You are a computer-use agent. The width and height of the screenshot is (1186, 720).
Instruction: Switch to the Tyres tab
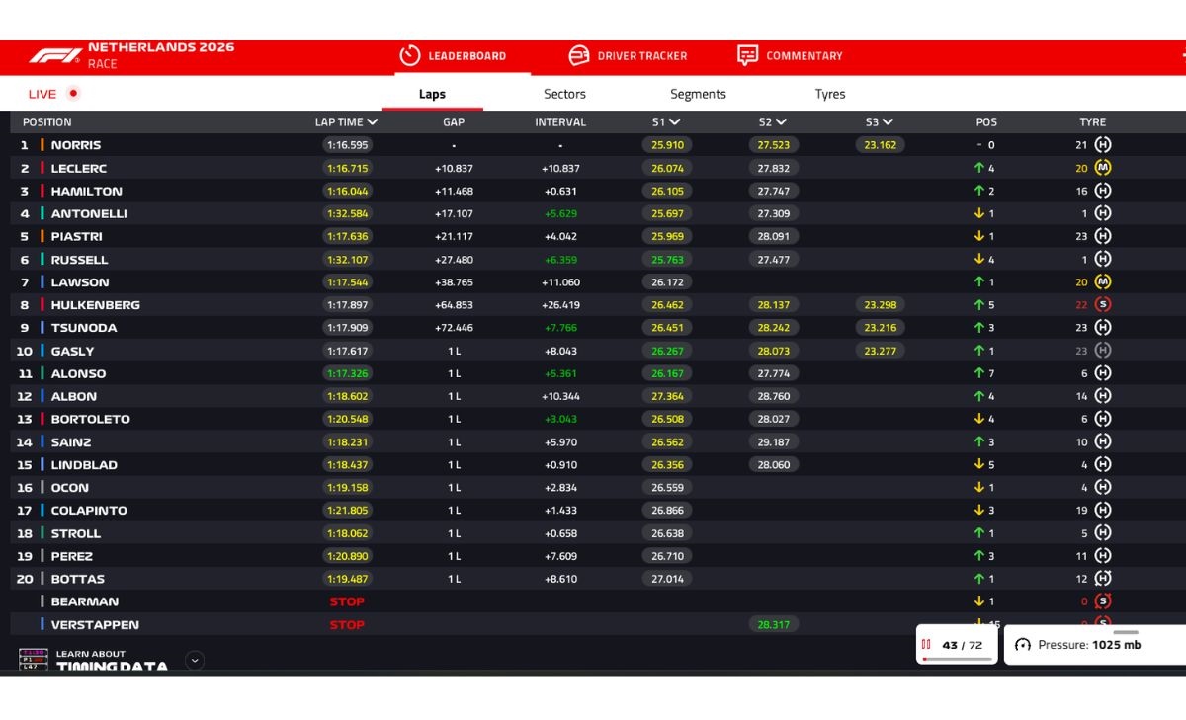[x=830, y=94]
